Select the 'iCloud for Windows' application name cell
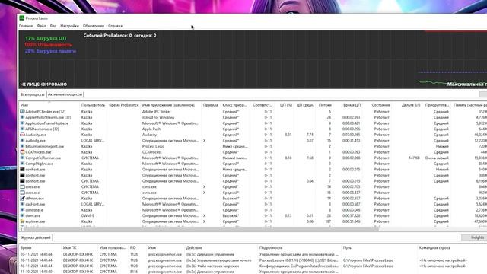The width and height of the screenshot is (487, 274). point(158,117)
